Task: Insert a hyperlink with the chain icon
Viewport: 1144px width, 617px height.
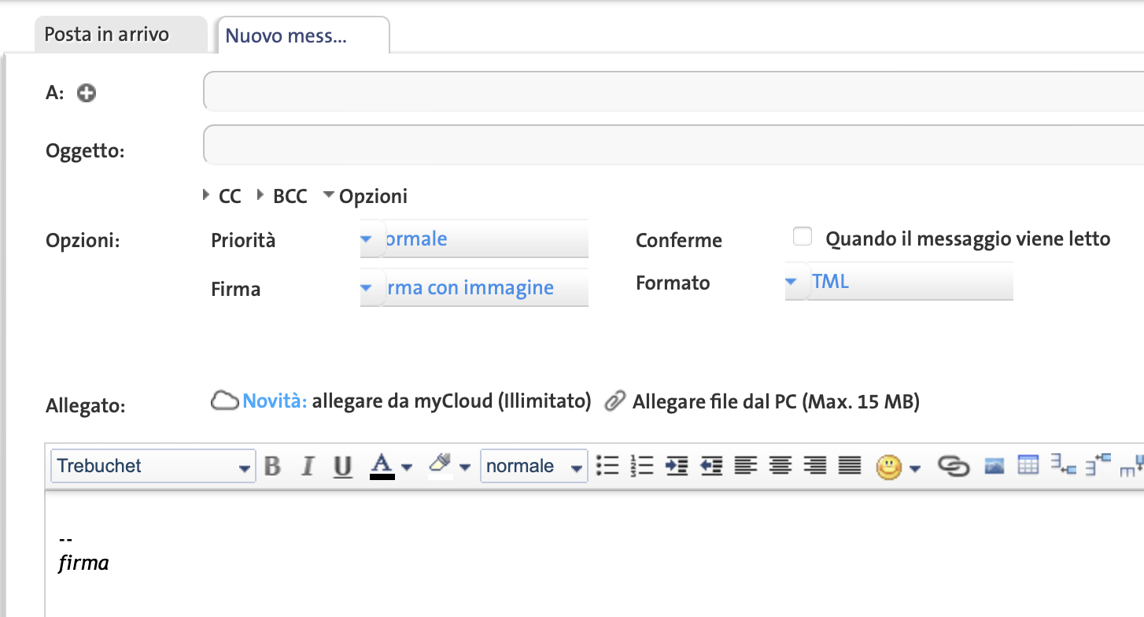Action: coord(954,466)
